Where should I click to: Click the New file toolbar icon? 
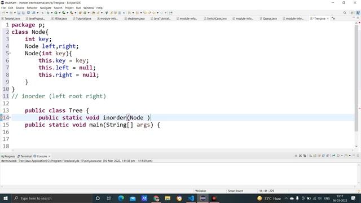pos(3,13)
